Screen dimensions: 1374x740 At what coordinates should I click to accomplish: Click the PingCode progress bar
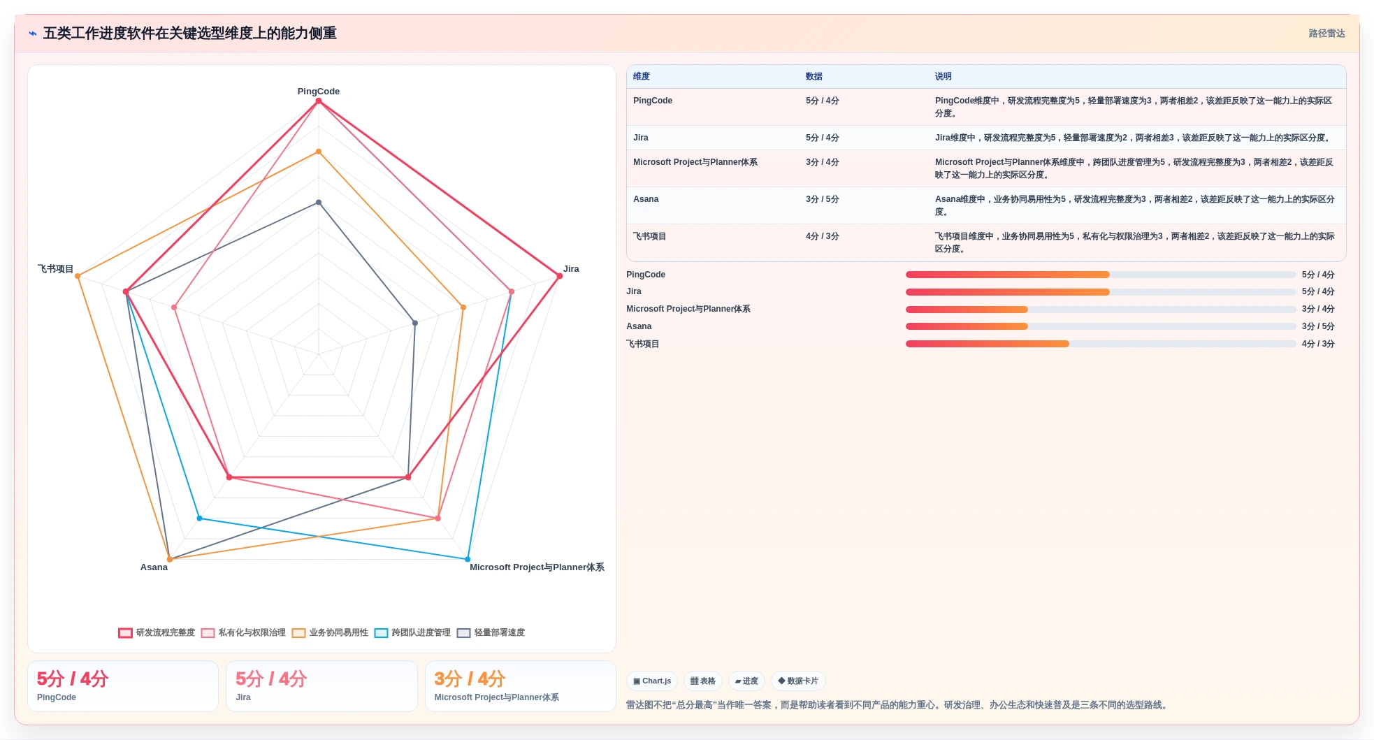1101,275
